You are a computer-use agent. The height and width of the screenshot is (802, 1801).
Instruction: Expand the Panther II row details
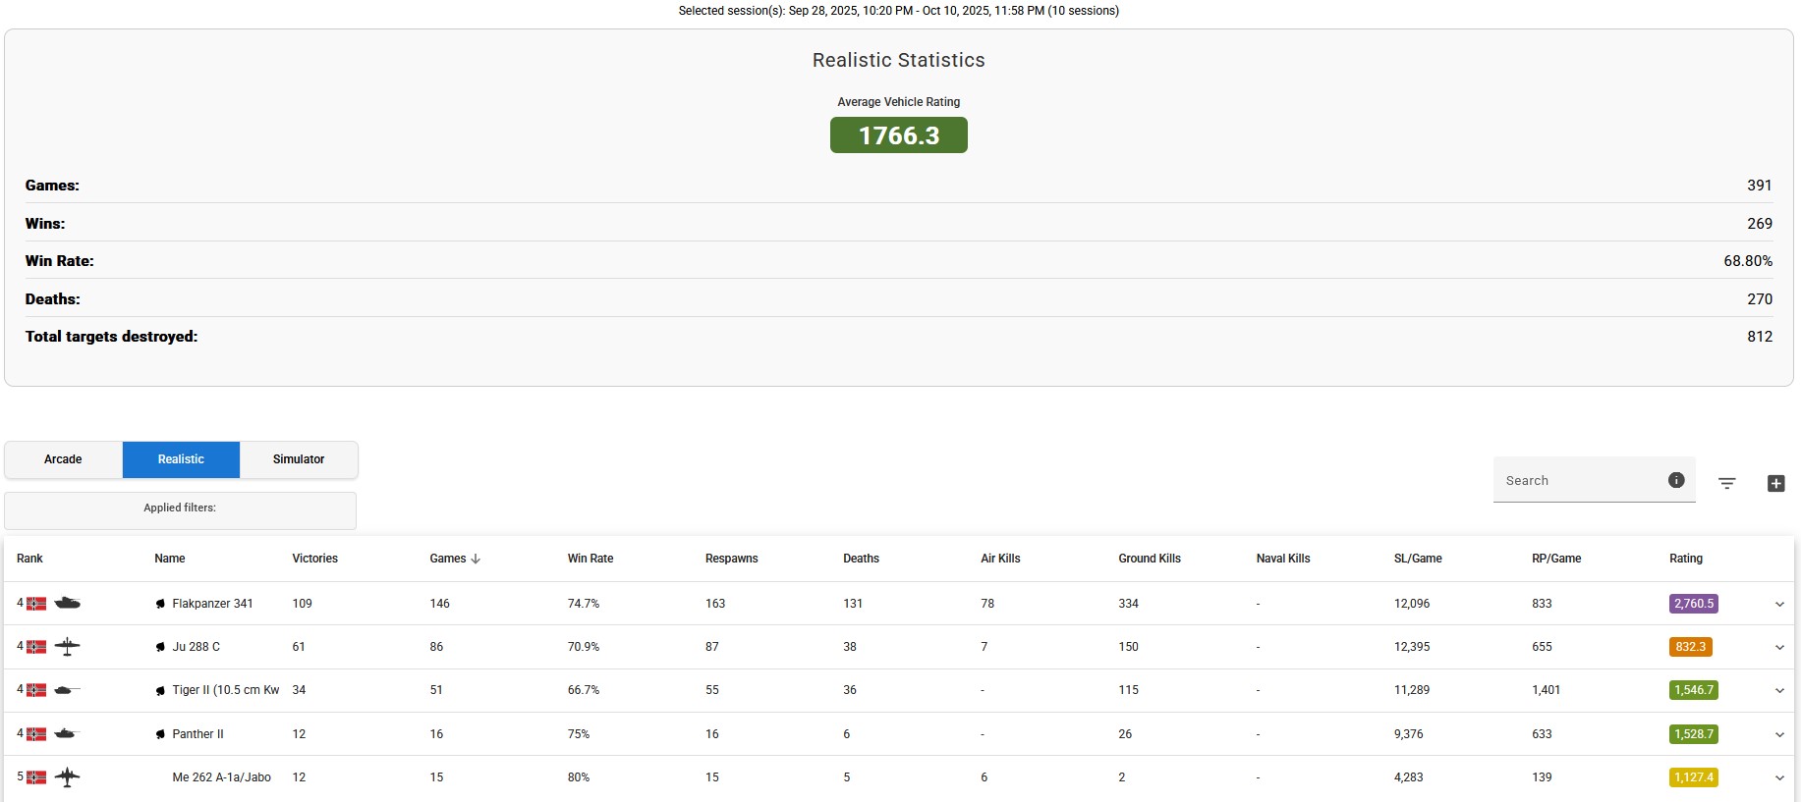(1778, 734)
